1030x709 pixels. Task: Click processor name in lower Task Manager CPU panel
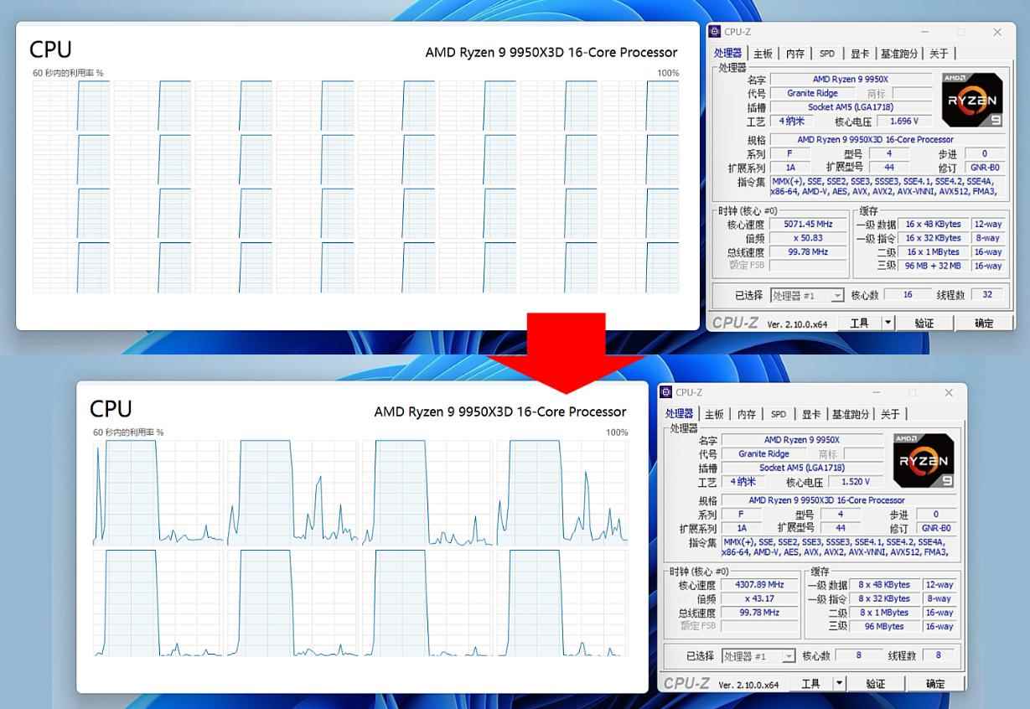coord(500,411)
